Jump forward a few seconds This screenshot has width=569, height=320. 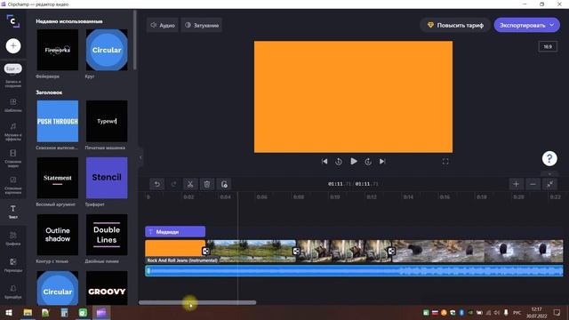[x=368, y=162]
